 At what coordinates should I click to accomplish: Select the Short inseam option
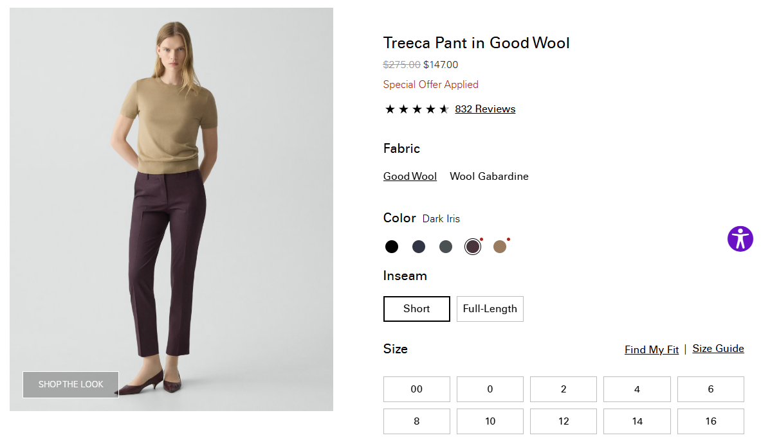(x=416, y=309)
